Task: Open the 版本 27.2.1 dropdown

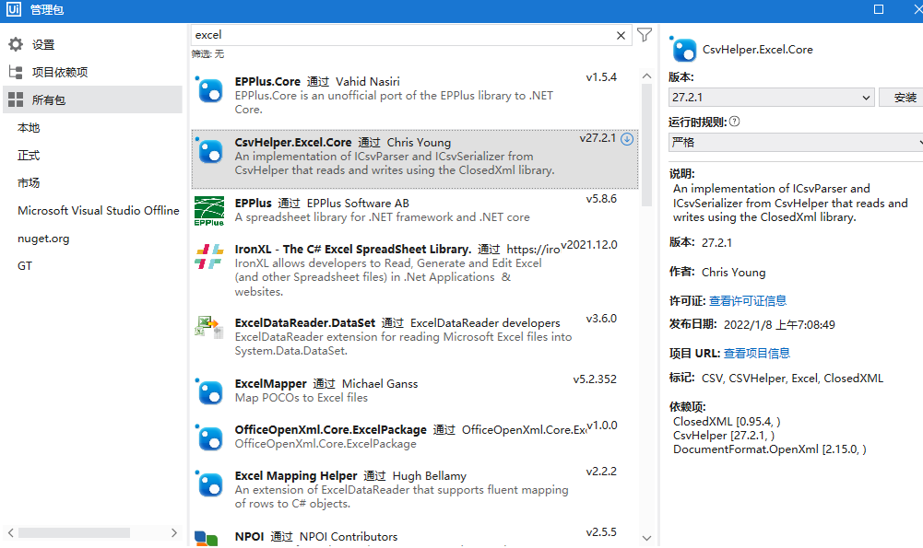Action: pyautogui.click(x=771, y=98)
